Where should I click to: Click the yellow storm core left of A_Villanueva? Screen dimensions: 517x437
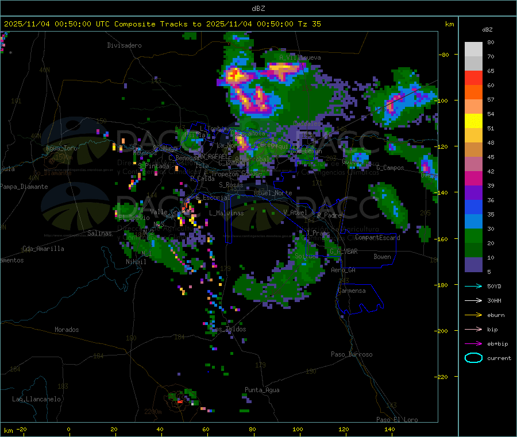tap(235, 75)
